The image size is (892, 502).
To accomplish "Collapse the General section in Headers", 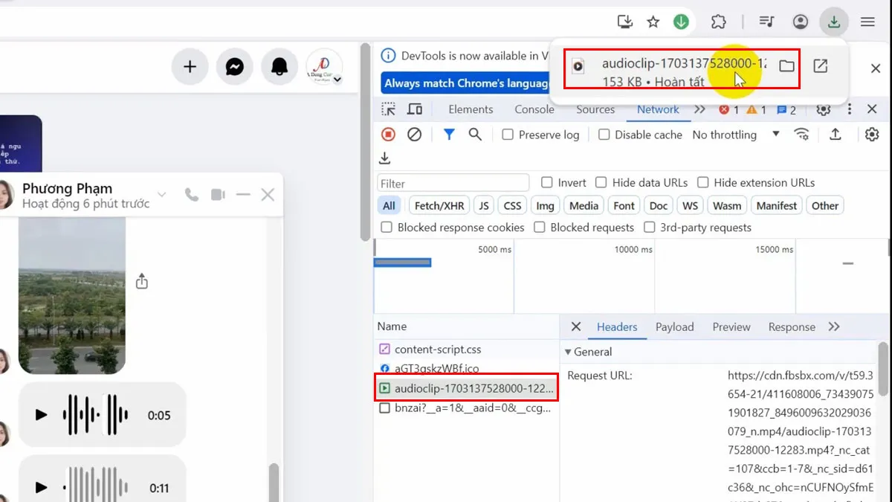I will click(x=569, y=351).
